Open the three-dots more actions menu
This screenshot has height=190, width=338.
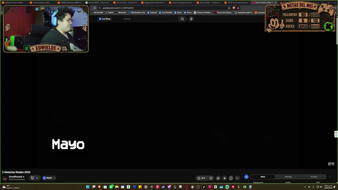click(x=237, y=178)
